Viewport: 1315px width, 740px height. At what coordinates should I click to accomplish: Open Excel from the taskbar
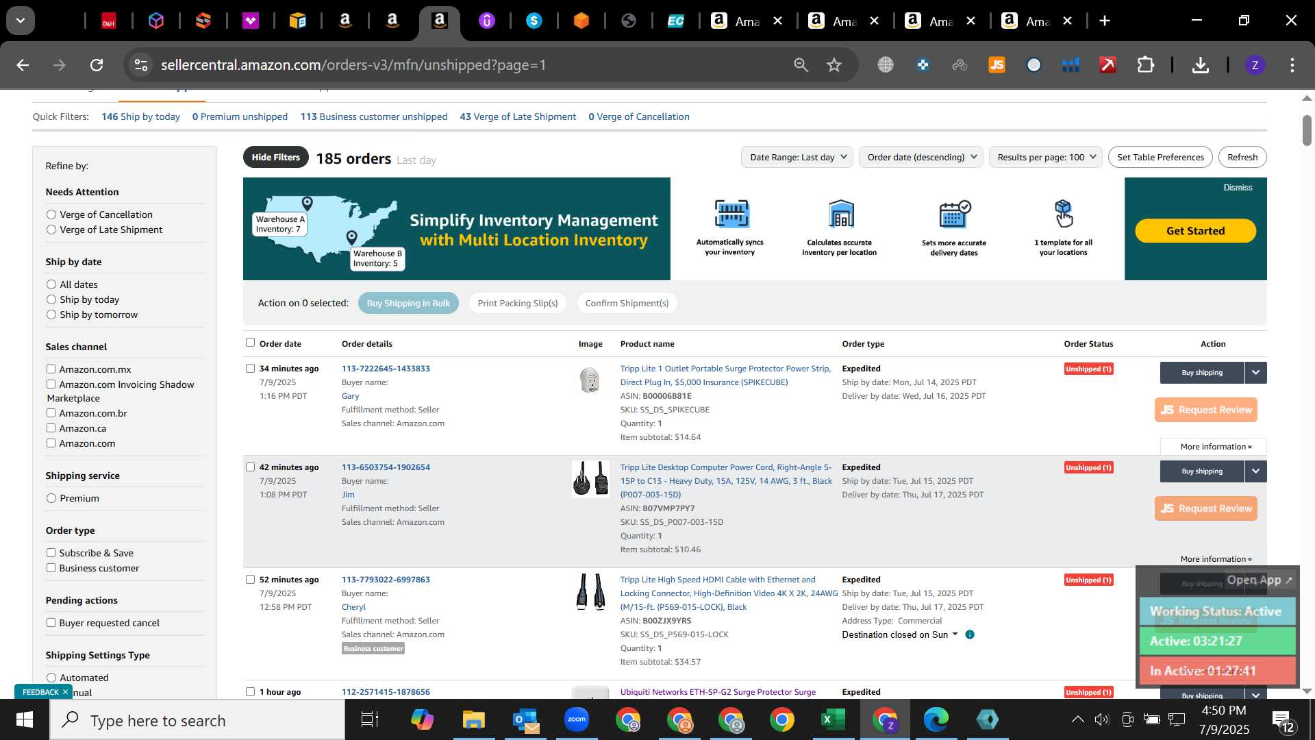833,720
